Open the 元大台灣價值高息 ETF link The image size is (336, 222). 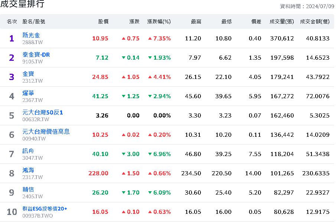point(46,132)
